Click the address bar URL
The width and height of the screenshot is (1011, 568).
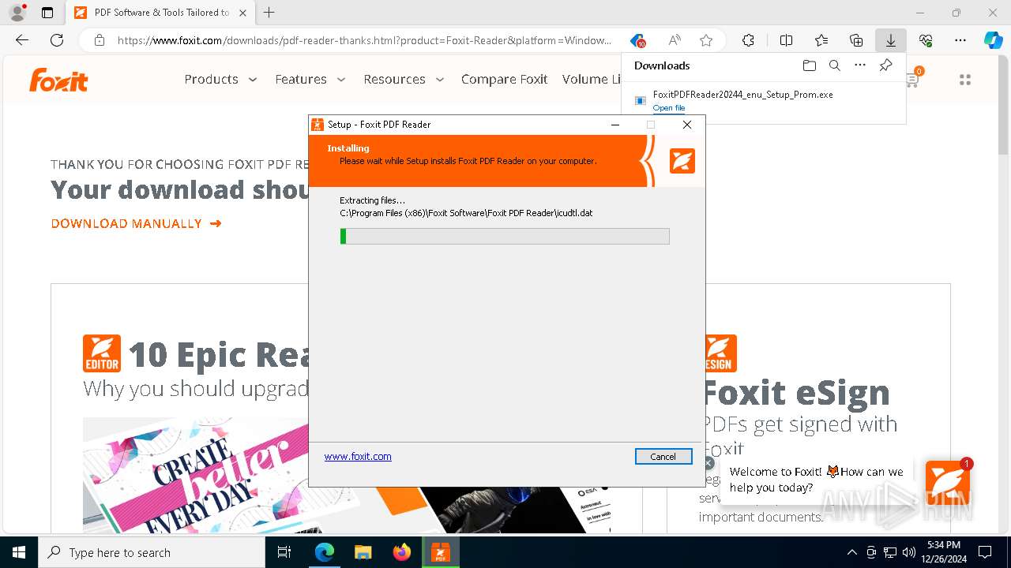(364, 40)
